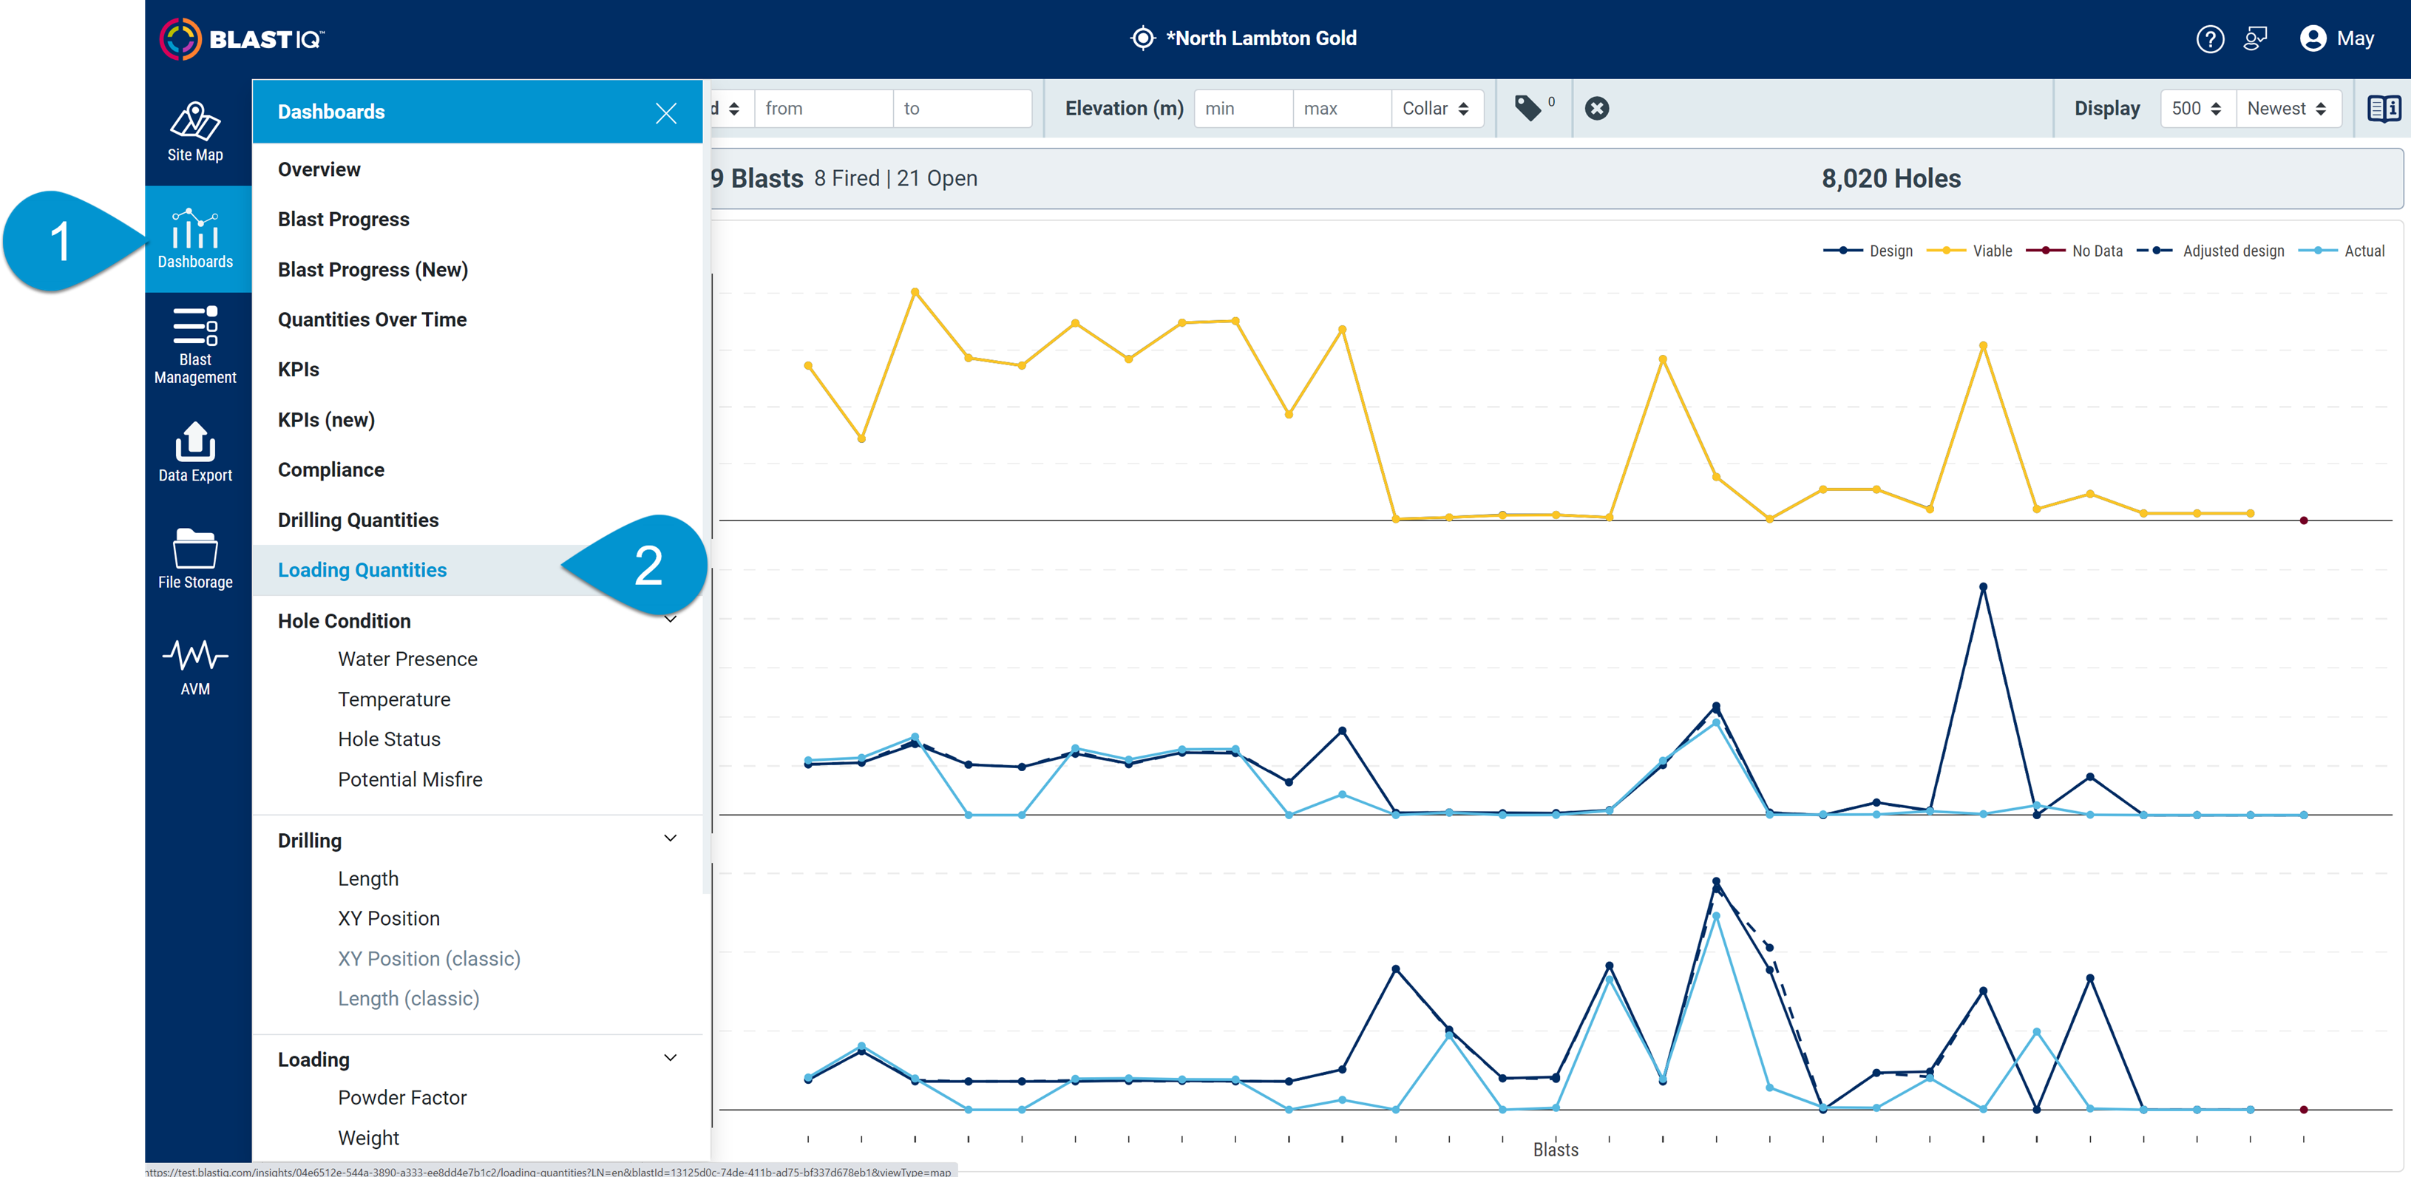Open the Compliance dashboard
Image resolution: width=2411 pixels, height=1177 pixels.
click(330, 469)
